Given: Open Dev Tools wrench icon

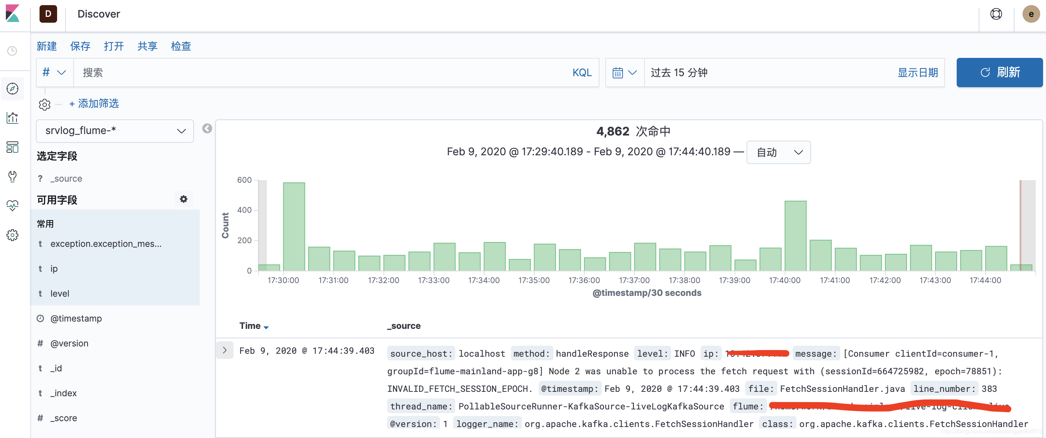Looking at the screenshot, I should click(12, 177).
